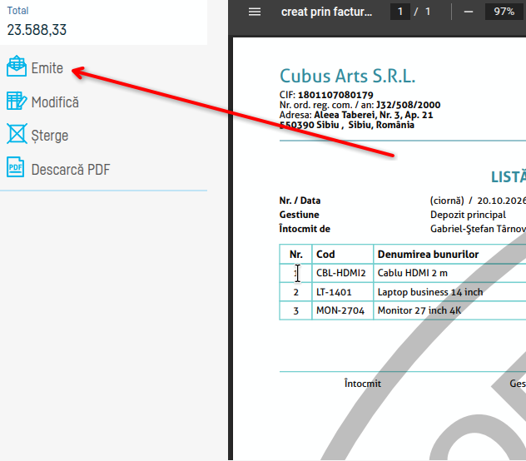Viewport: 526px width, 461px height.
Task: Click Depozit principal value
Action: (x=468, y=215)
